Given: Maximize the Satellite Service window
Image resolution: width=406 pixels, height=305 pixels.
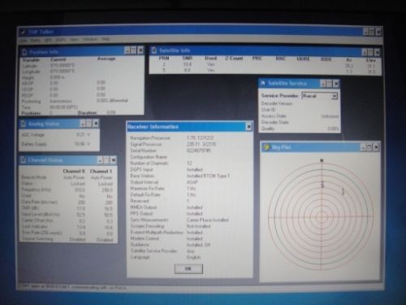Looking at the screenshot, I should tap(329, 84).
